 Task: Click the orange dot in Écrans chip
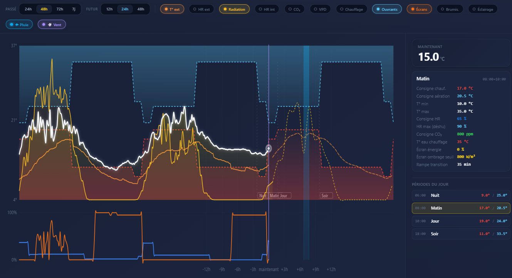[413, 9]
